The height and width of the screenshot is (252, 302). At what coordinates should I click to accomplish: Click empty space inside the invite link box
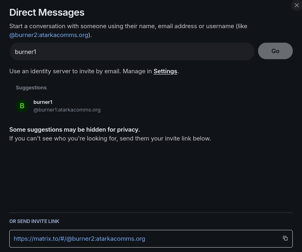pyautogui.click(x=213, y=239)
